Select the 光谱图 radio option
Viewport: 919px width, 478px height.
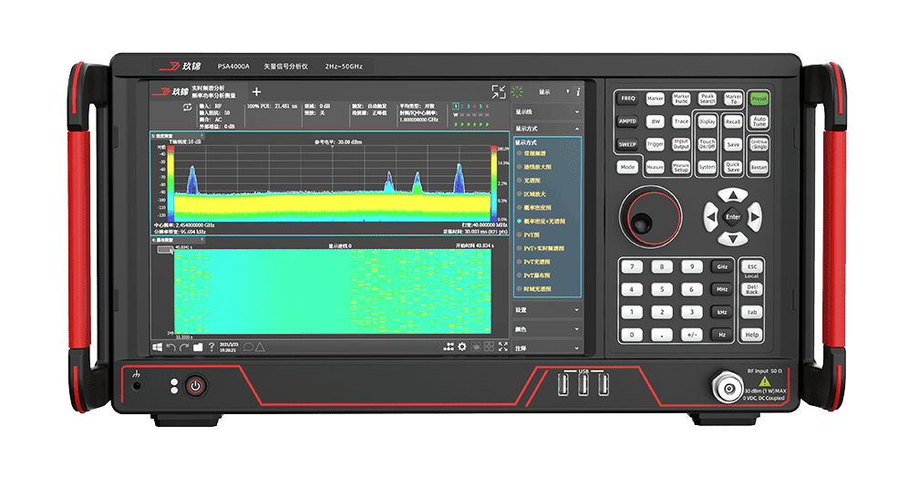click(x=519, y=182)
